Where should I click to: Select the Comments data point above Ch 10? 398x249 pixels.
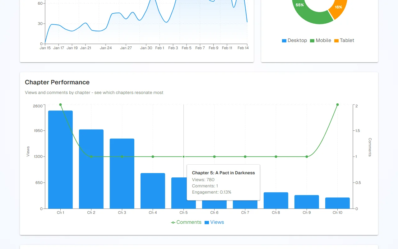click(337, 105)
